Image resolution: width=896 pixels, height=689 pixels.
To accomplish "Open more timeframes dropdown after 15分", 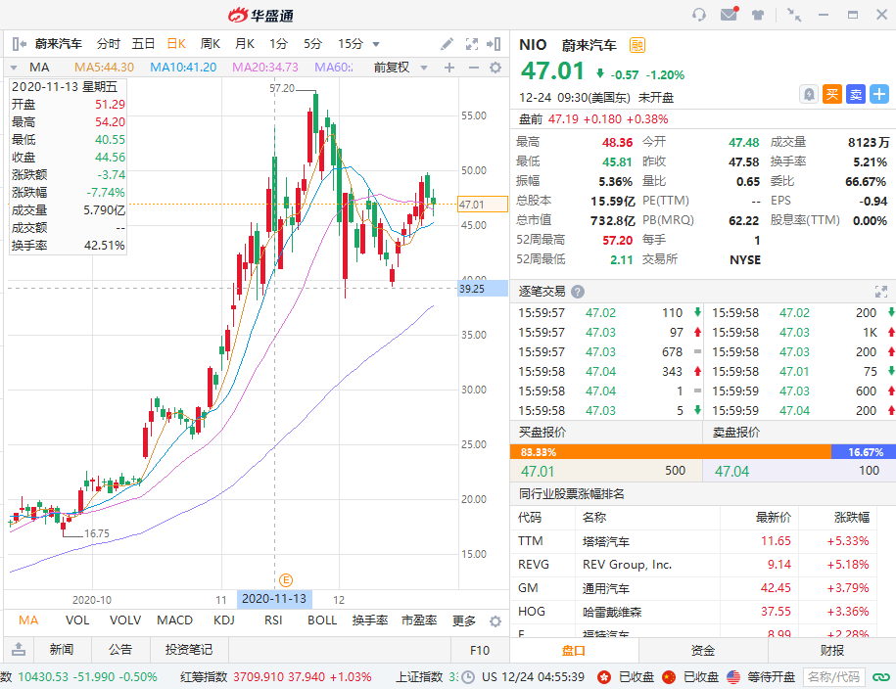I will (x=376, y=44).
